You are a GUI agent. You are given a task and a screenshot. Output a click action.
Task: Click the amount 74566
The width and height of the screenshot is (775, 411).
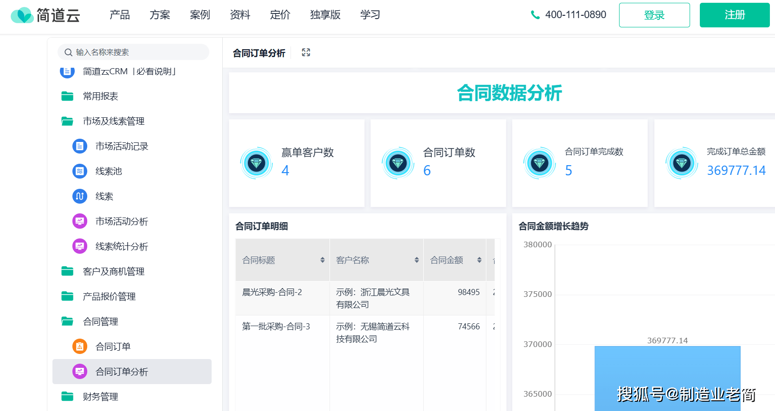point(469,327)
